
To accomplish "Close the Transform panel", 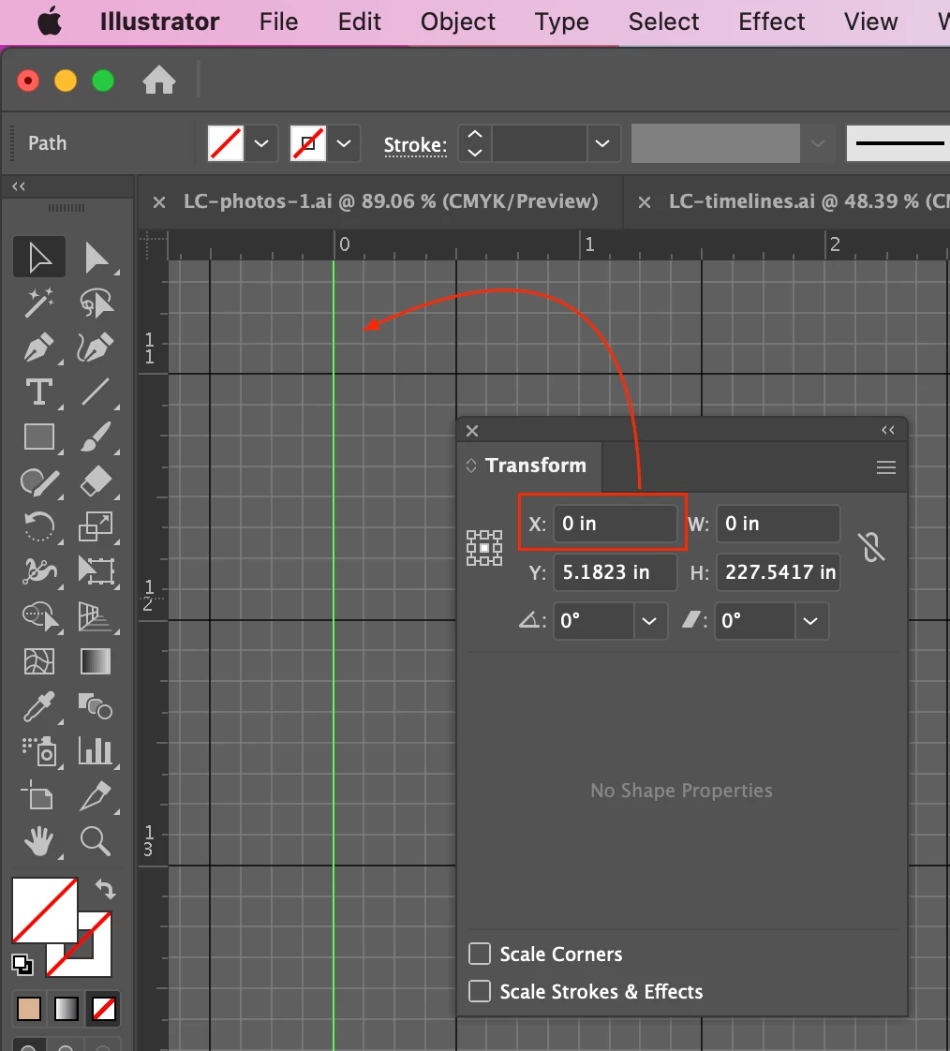I will 472,431.
